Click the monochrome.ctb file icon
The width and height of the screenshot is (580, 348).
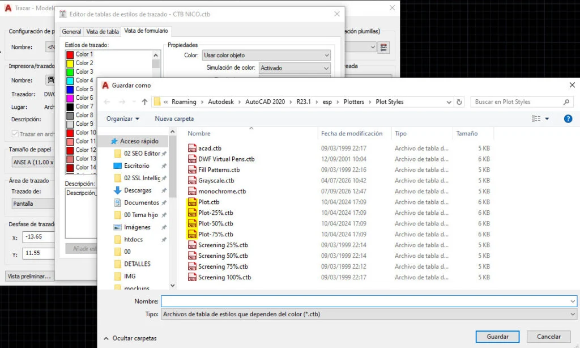[192, 191]
